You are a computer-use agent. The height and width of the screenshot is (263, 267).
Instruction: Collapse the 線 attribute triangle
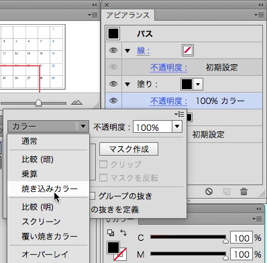[127, 51]
